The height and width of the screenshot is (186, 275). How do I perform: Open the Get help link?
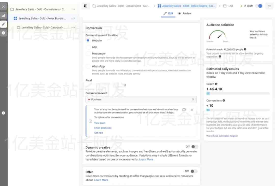pyautogui.click(x=99, y=133)
